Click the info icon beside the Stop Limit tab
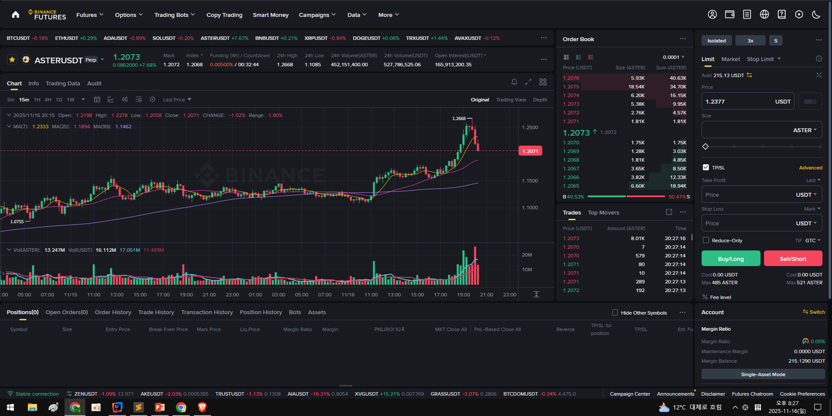 [819, 59]
